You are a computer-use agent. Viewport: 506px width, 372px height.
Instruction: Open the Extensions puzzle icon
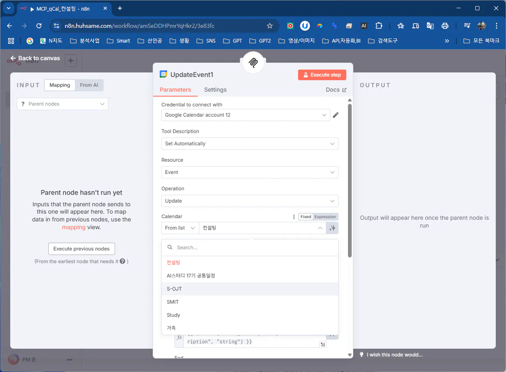pyautogui.click(x=379, y=26)
